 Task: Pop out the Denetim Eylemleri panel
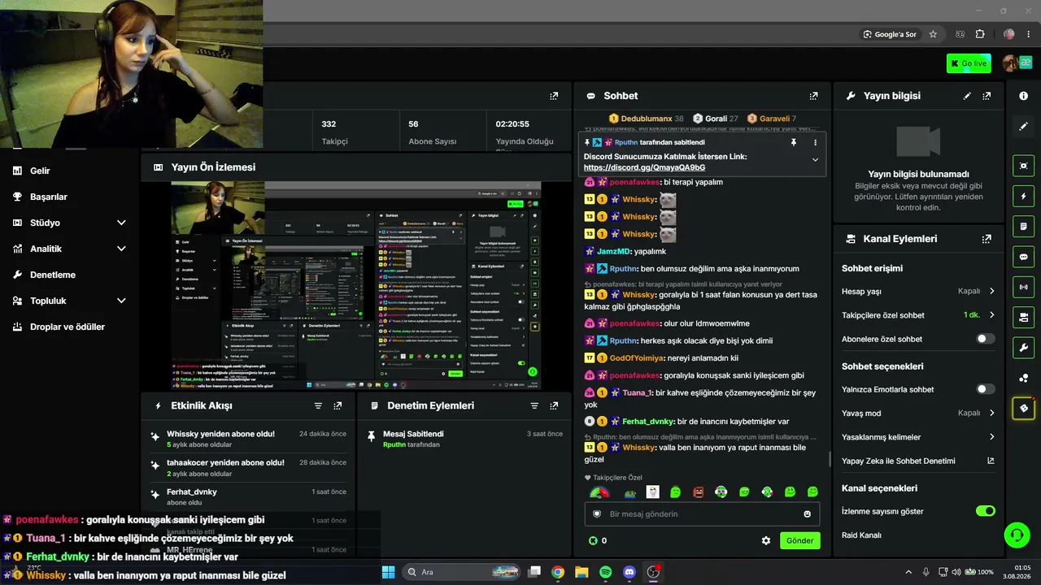coord(554,405)
